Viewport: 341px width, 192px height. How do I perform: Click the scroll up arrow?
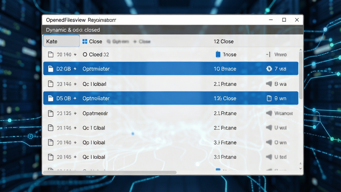pos(301,50)
